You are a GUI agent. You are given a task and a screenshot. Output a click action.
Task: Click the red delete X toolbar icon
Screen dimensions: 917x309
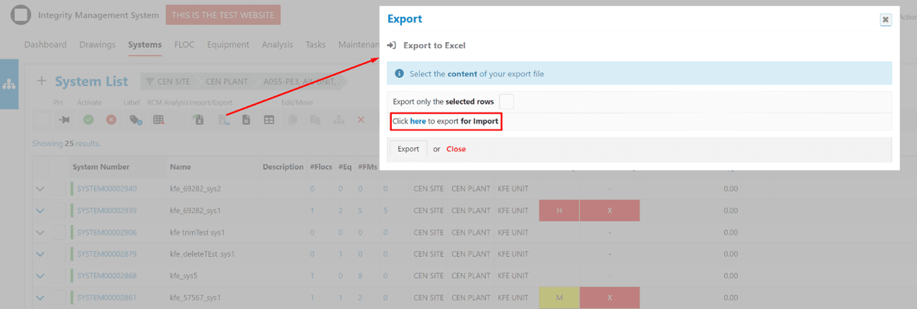pyautogui.click(x=361, y=120)
